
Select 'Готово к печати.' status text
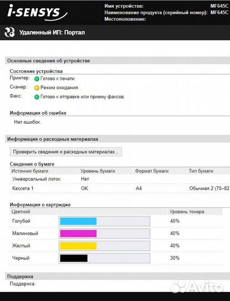point(58,79)
